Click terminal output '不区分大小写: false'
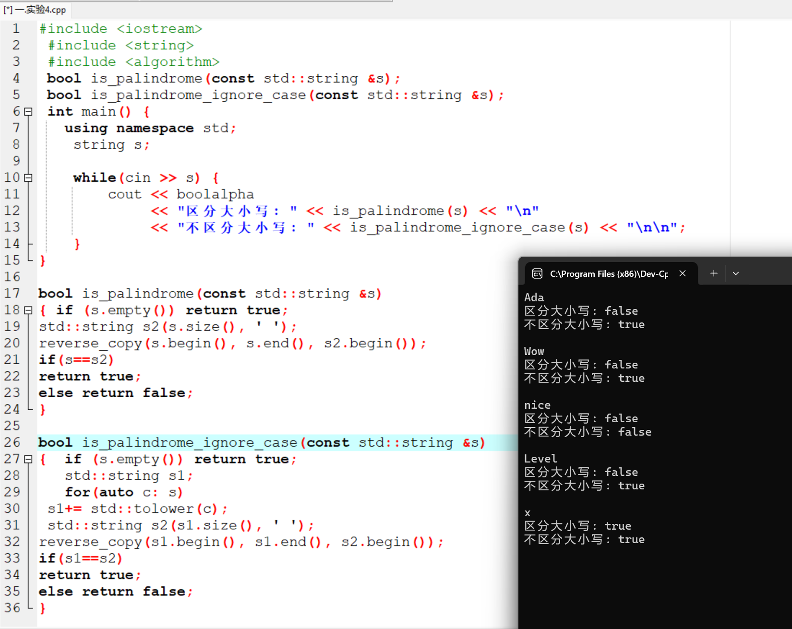Image resolution: width=792 pixels, height=629 pixels. click(x=588, y=432)
